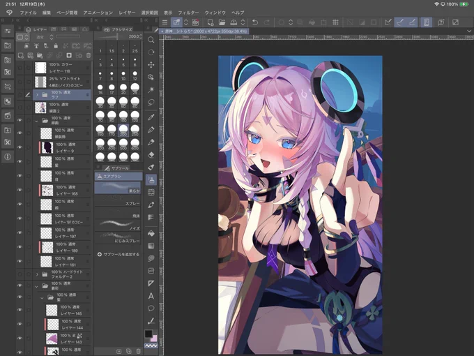Image resolution: width=474 pixels, height=356 pixels.
Task: Select the Text tool
Action: tap(151, 296)
